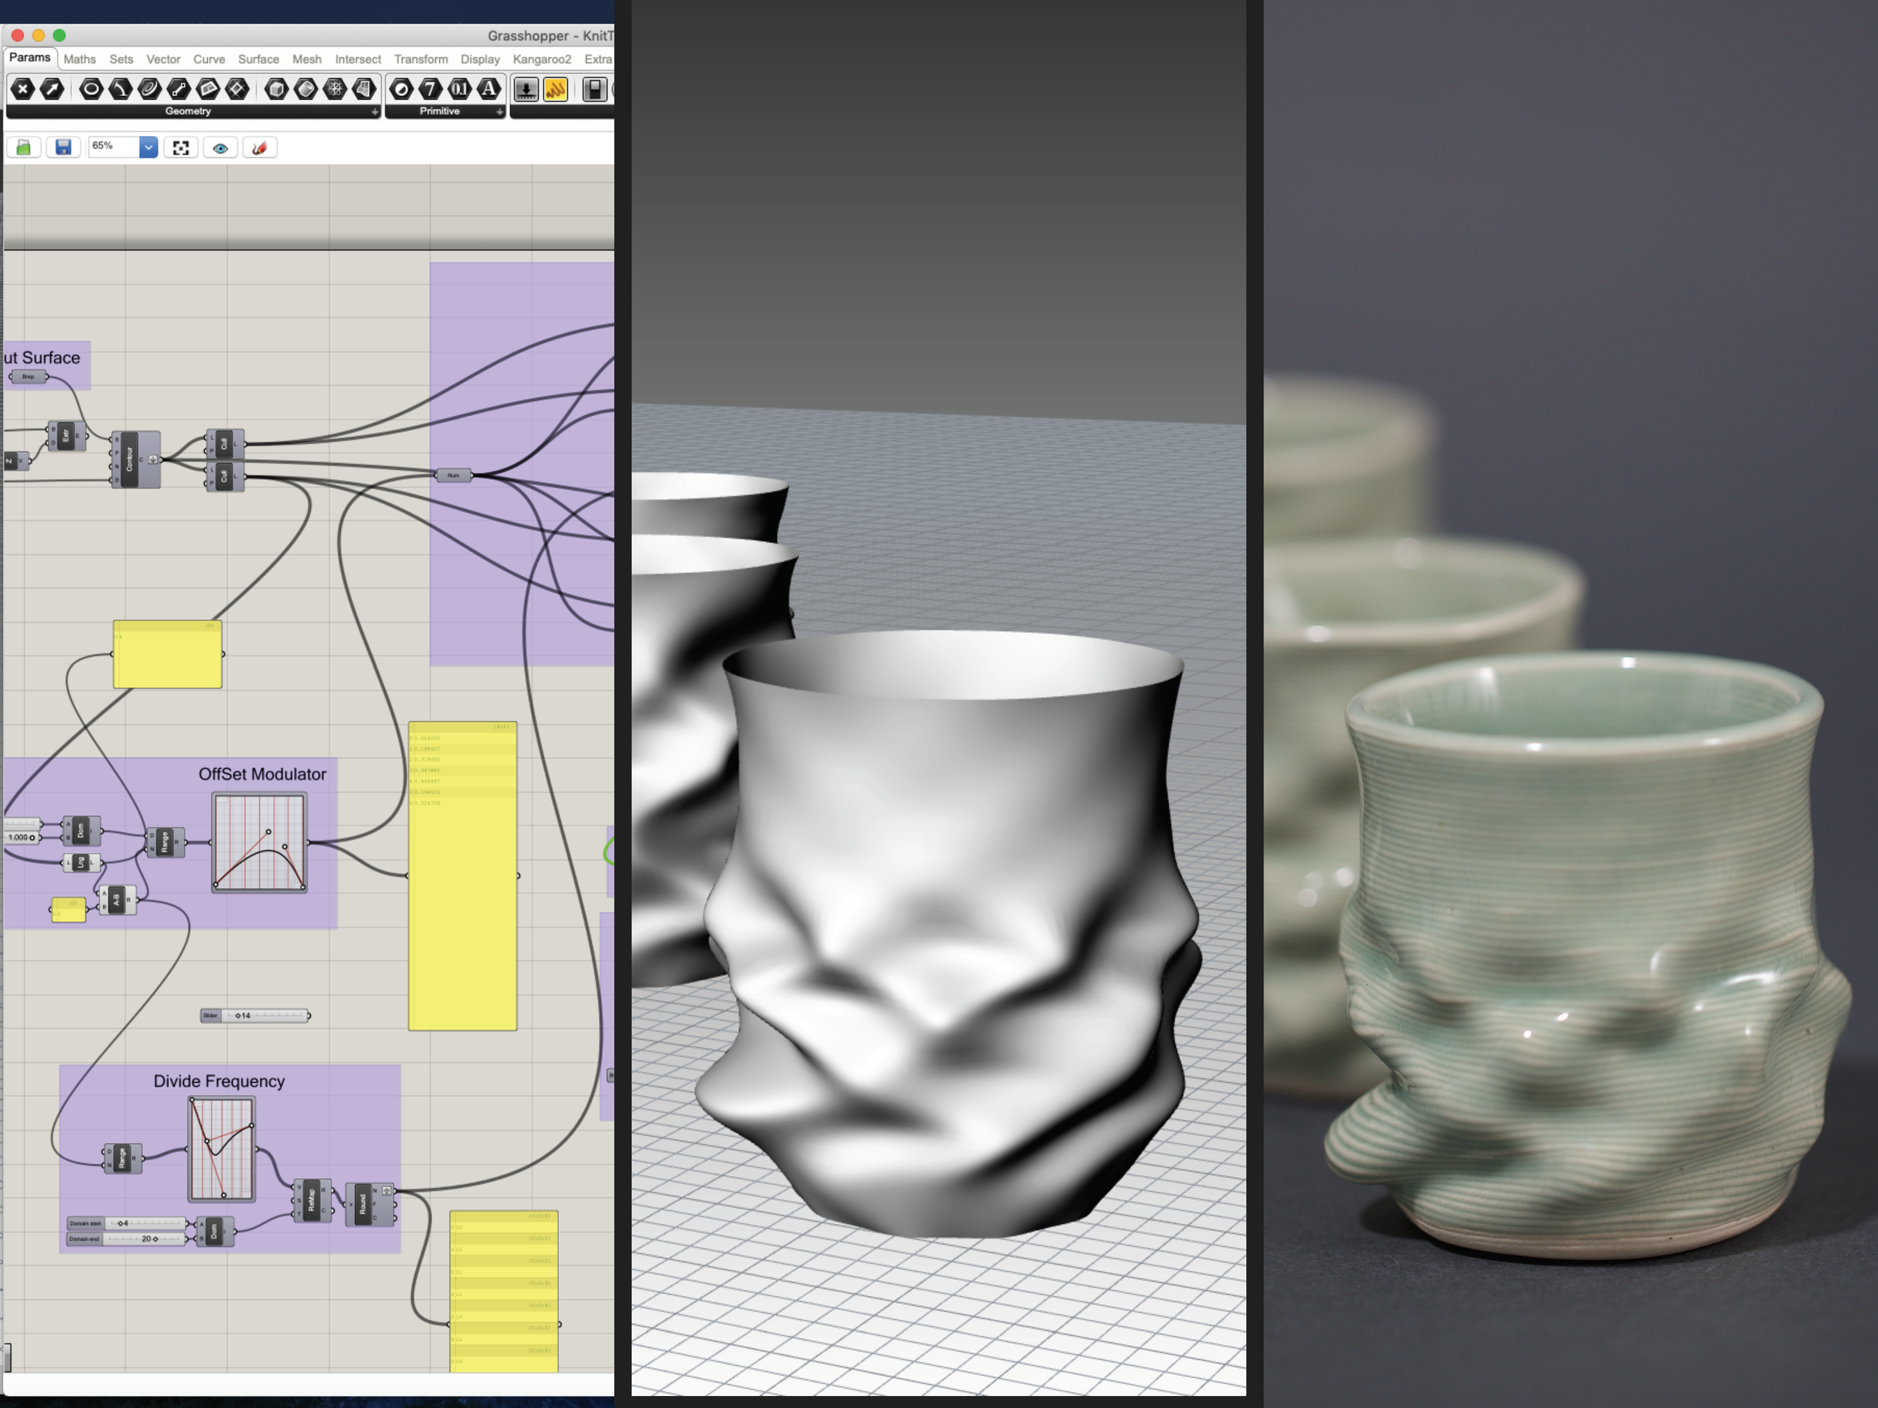
Task: Open the Transform tab
Action: coord(420,59)
